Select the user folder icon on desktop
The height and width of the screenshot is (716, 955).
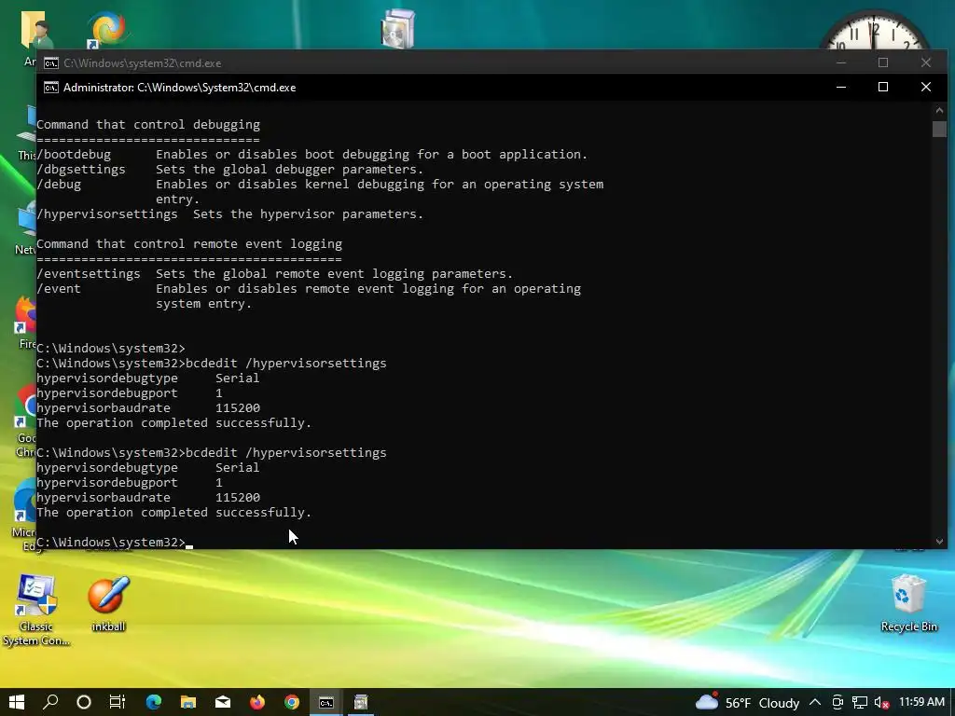pos(36,29)
